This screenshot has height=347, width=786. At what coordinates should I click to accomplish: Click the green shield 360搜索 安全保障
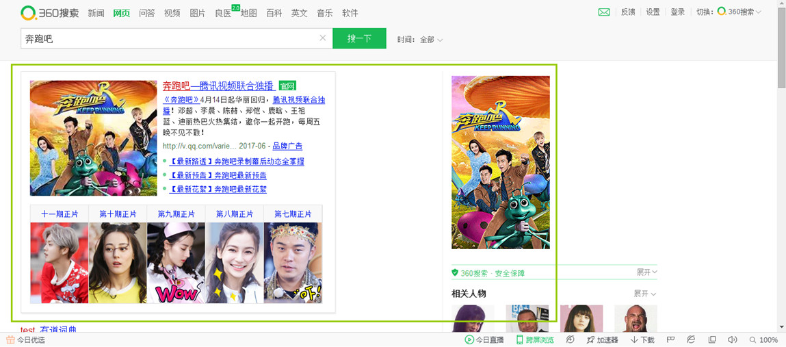(488, 273)
